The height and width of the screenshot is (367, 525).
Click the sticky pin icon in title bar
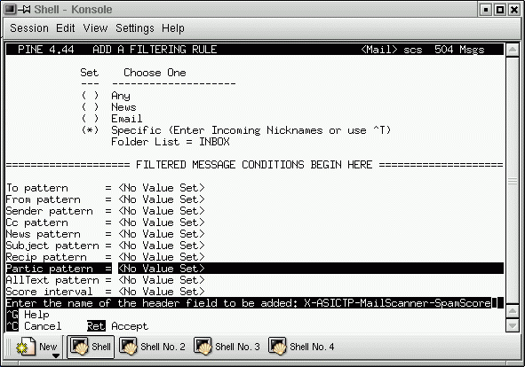(x=25, y=10)
